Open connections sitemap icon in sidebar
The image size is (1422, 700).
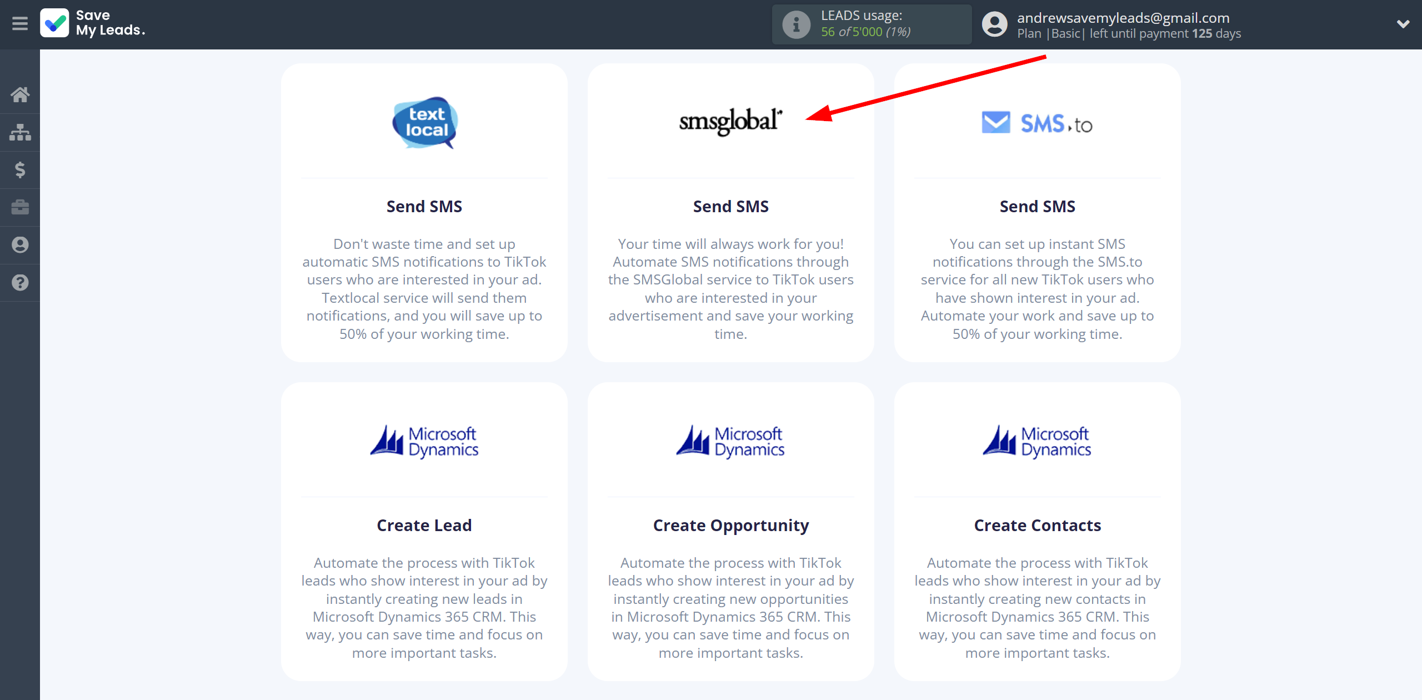(20, 132)
